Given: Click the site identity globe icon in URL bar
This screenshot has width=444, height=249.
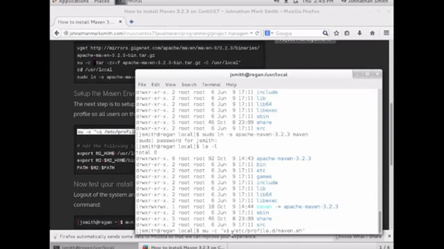Looking at the screenshot, I should pyautogui.click(x=66, y=34).
